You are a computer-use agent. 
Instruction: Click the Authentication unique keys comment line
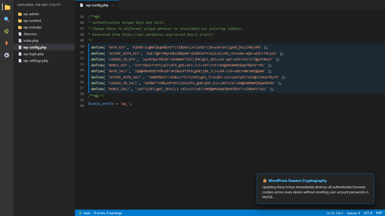tap(127, 23)
